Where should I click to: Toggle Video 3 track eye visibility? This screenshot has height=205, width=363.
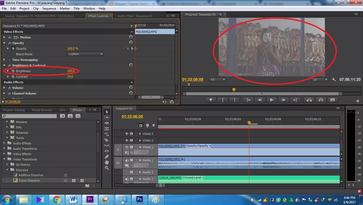tap(127, 134)
